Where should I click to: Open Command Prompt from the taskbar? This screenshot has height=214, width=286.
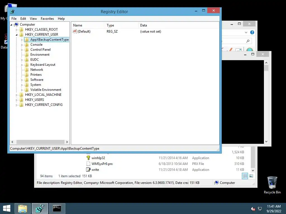tap(57, 208)
